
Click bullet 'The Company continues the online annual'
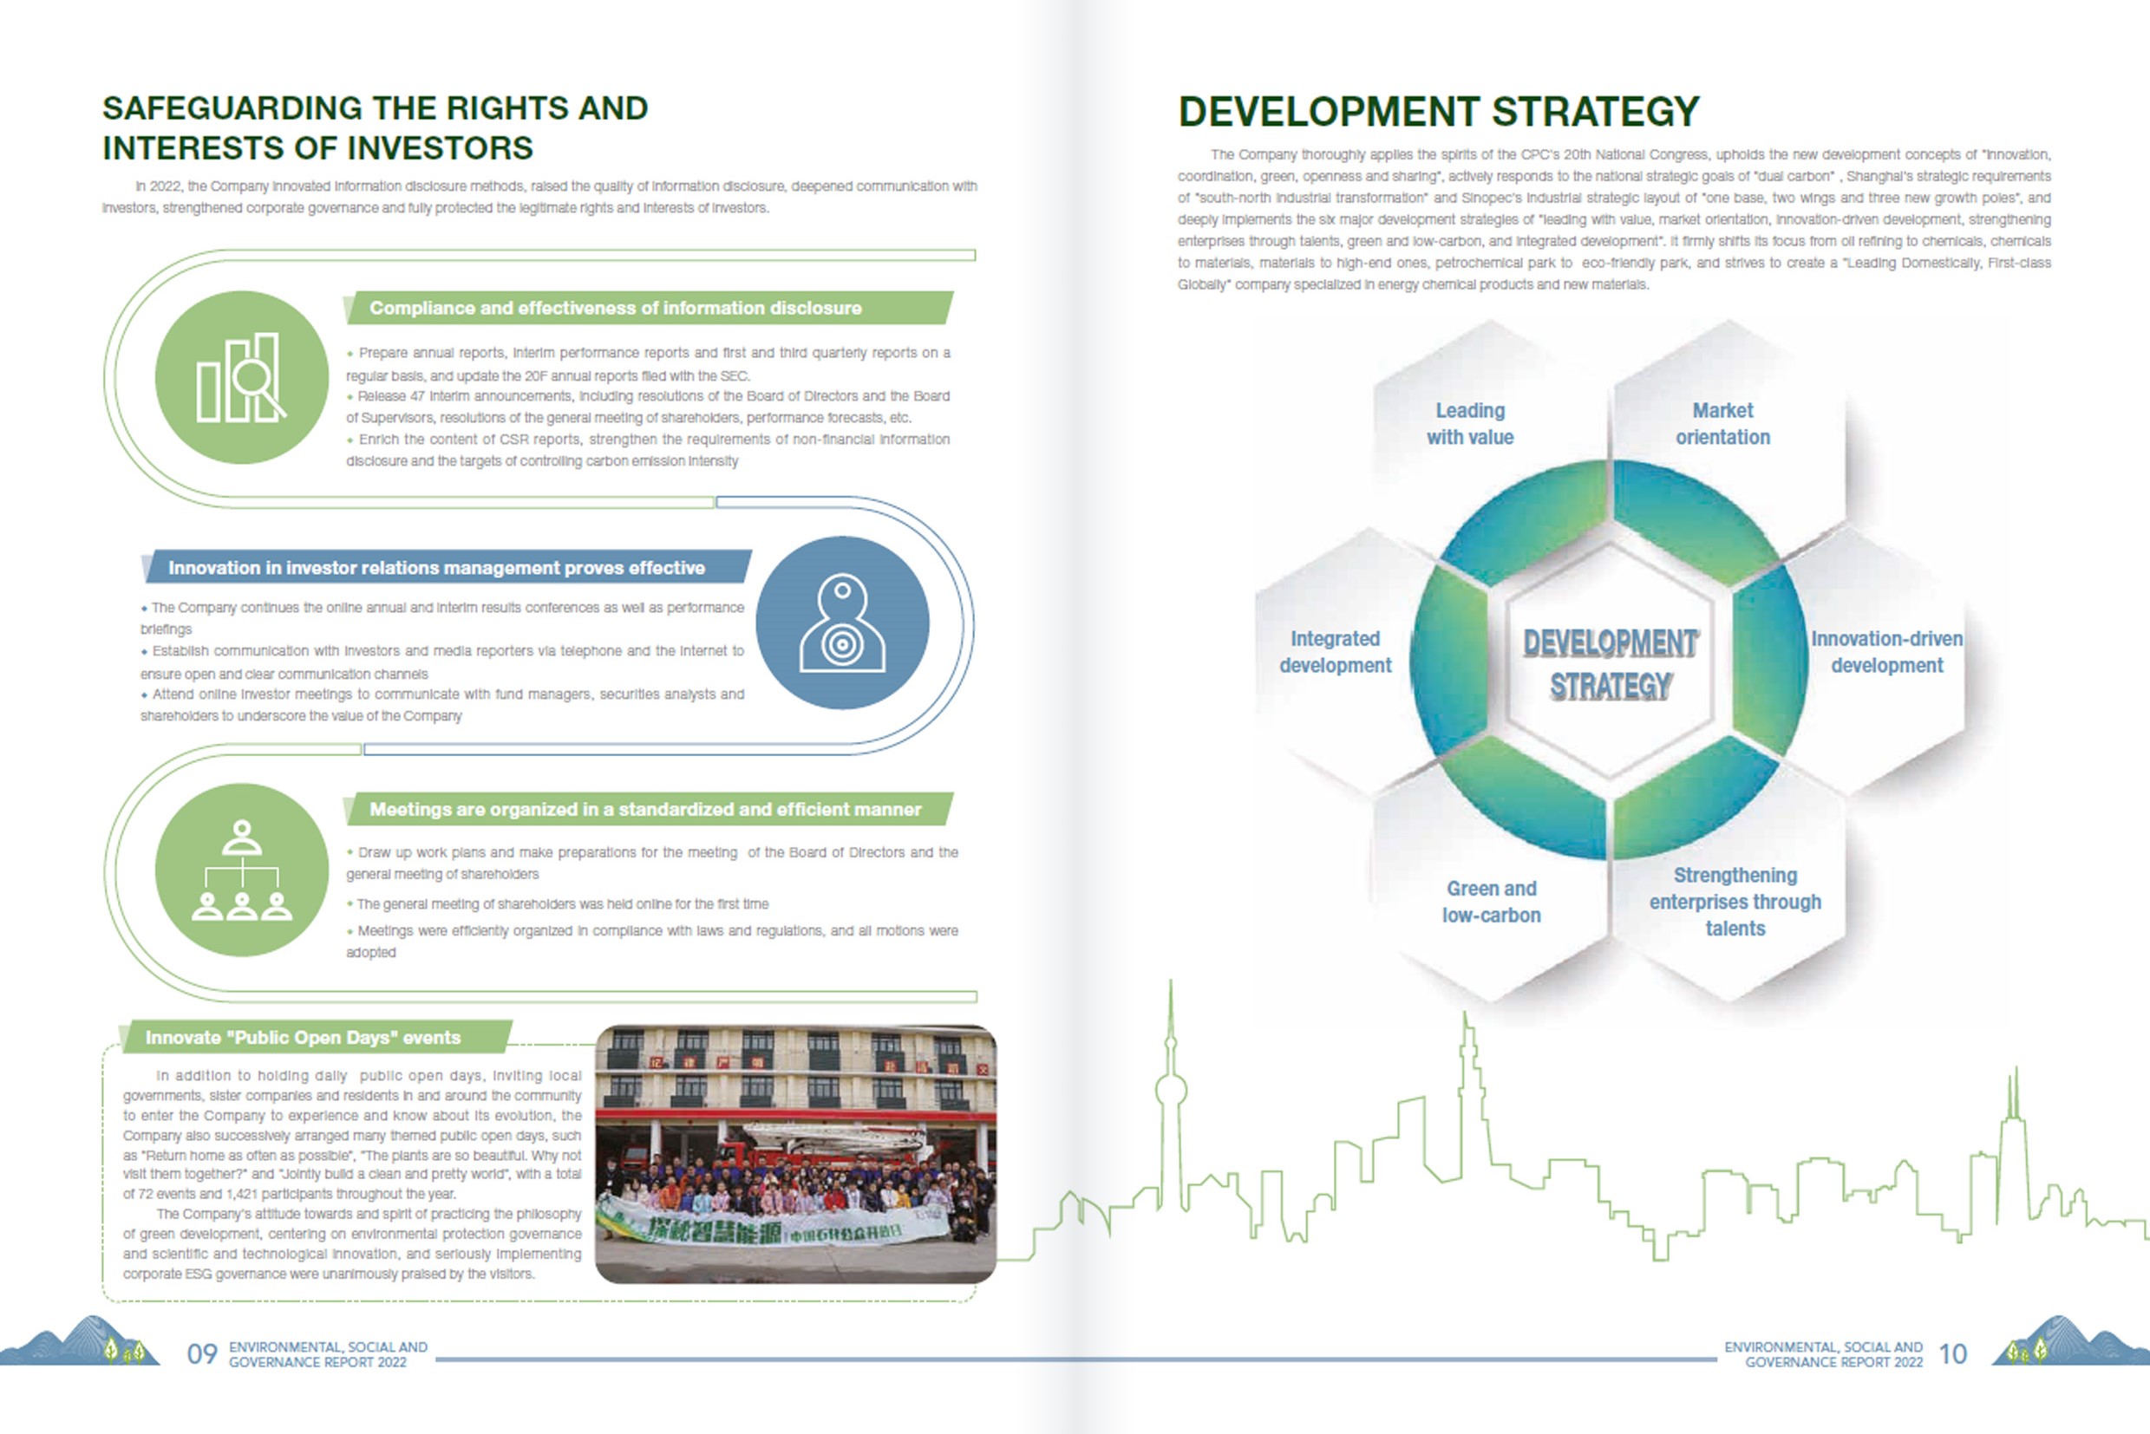point(442,618)
